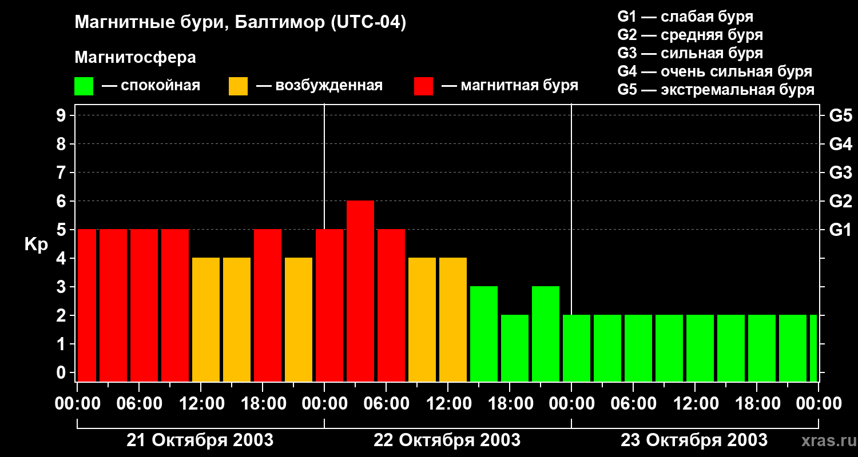Select the chart title 'Магнитные бури, Балтимор (UTC-04)'
Viewport: 858px width, 457px height.
(240, 23)
